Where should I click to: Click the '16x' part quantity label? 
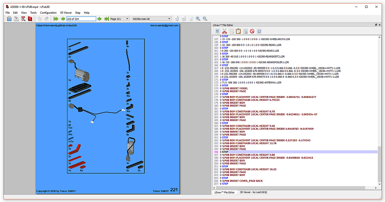click(x=128, y=111)
